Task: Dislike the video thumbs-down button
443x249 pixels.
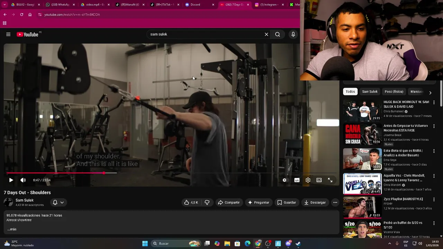Action: pos(207,202)
